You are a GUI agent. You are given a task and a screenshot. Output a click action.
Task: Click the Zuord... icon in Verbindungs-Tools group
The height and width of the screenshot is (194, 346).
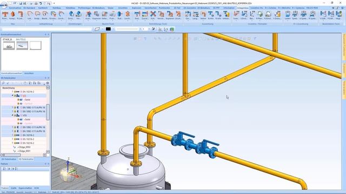[145, 15]
